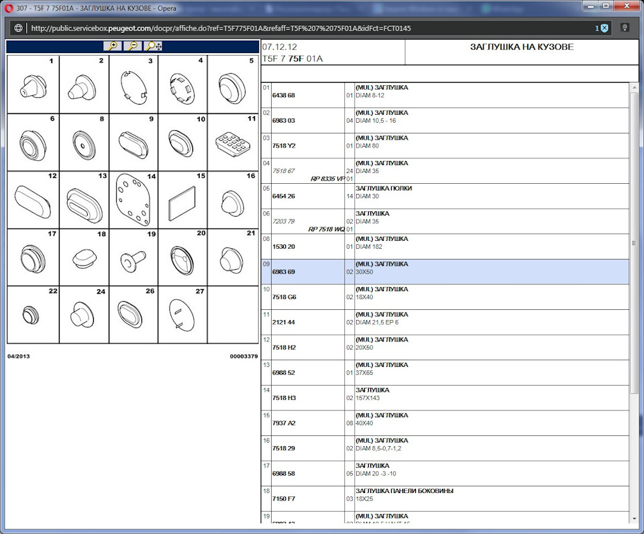Click description ЗАГЛУШКА ПАНЕЛИ БОКОВИНЫ

point(405,491)
